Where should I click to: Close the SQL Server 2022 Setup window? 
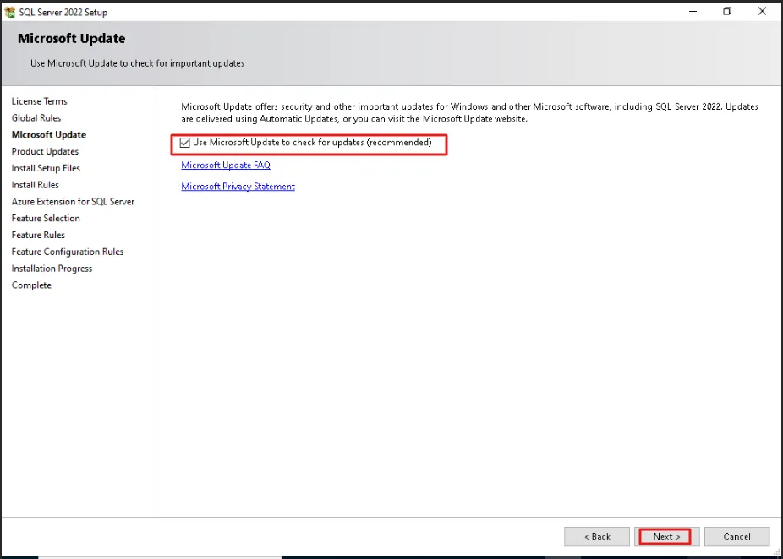point(762,12)
